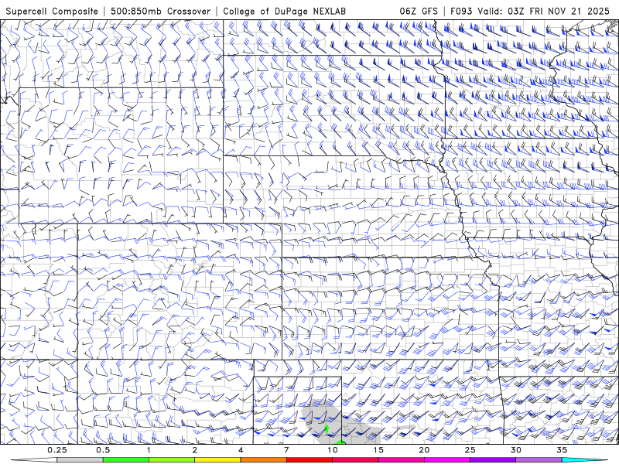This screenshot has height=464, width=619.
Task: Select the orange color bar segment after 4
Action: (263, 460)
